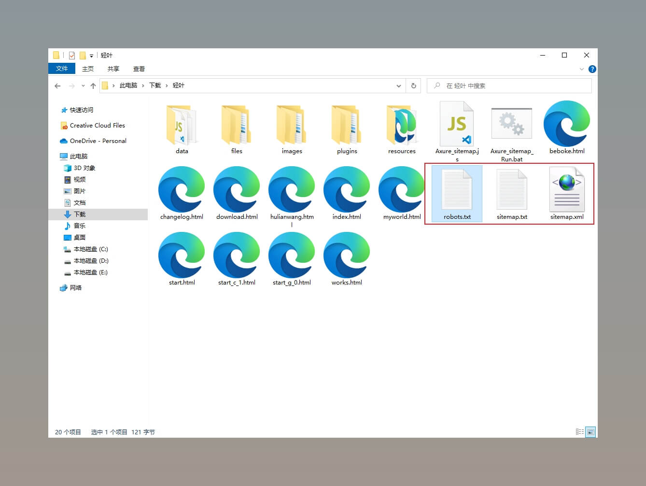Screen dimensions: 646x486
Task: Select the sitemap.xml file icon
Action: [x=567, y=189]
